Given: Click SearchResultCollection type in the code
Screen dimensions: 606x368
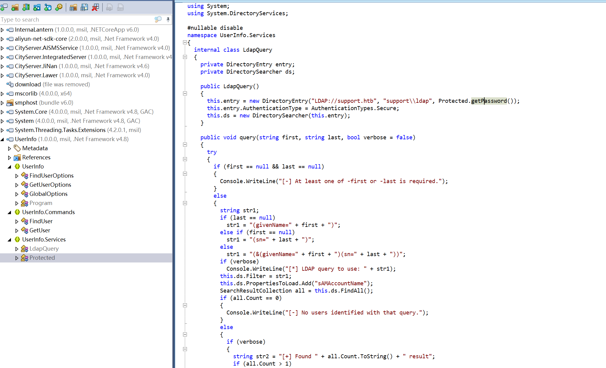Looking at the screenshot, I should 256,290.
